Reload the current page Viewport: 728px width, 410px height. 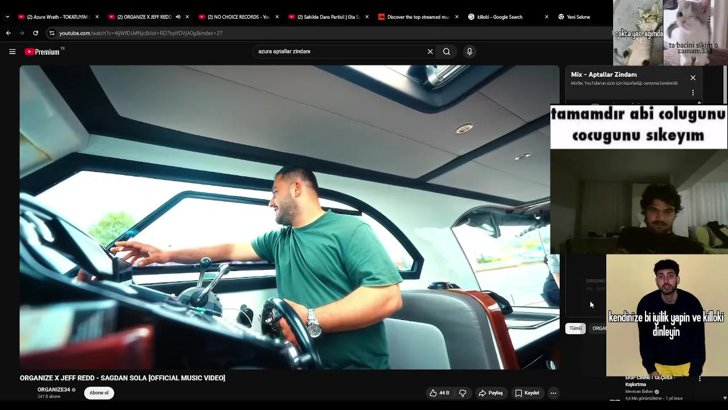(35, 33)
